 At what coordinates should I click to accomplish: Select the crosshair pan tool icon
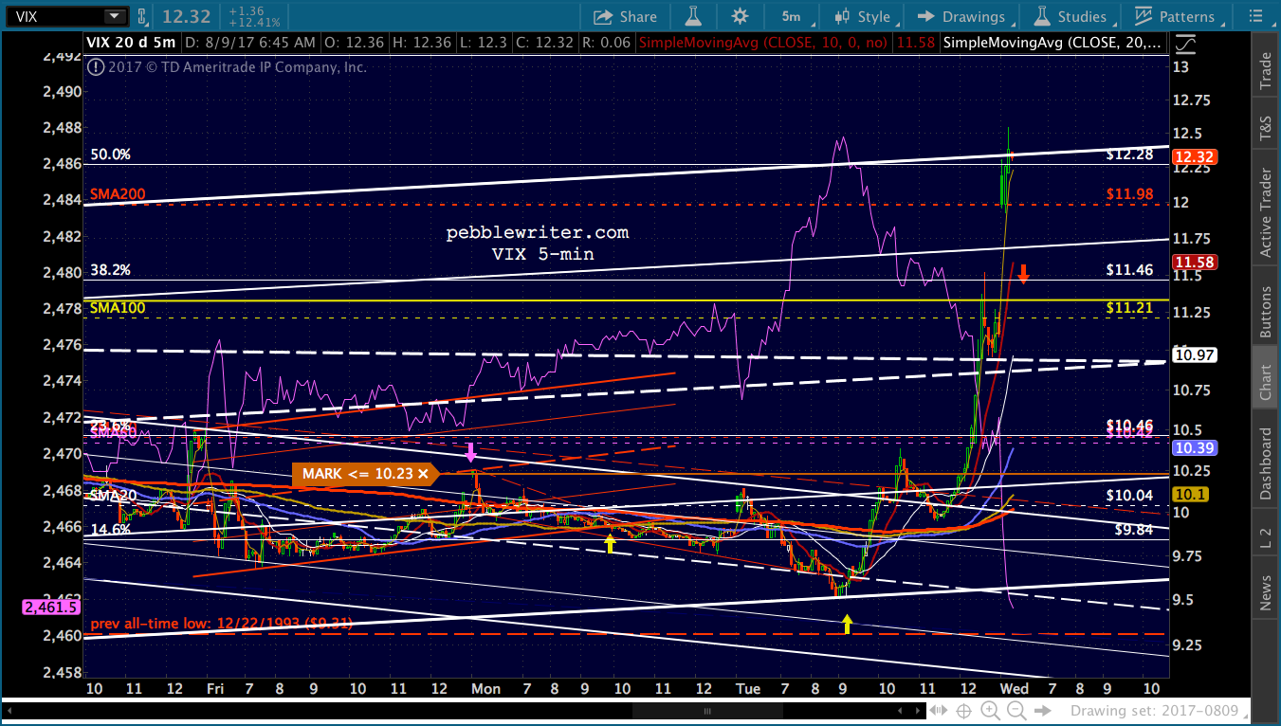coord(964,711)
